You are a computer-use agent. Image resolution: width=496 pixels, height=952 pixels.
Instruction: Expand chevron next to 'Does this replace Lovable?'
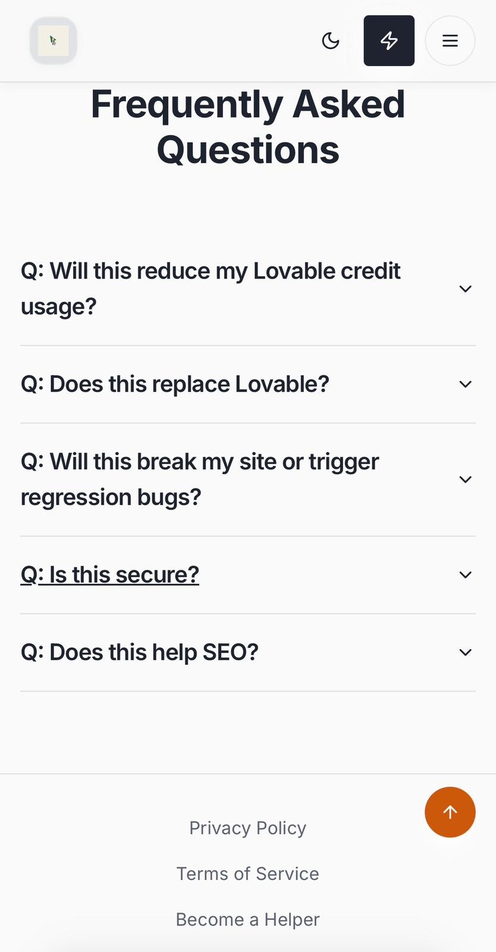pyautogui.click(x=465, y=384)
